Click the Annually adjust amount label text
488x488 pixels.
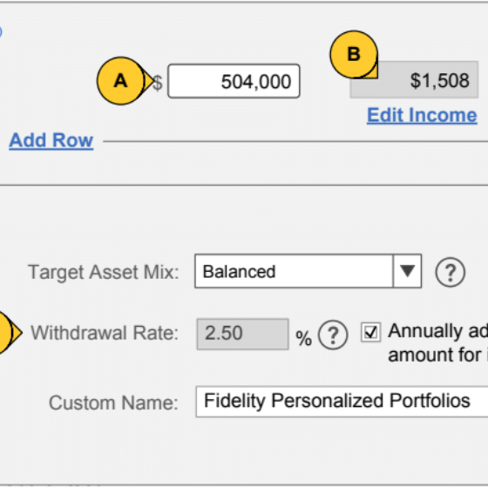(x=437, y=342)
